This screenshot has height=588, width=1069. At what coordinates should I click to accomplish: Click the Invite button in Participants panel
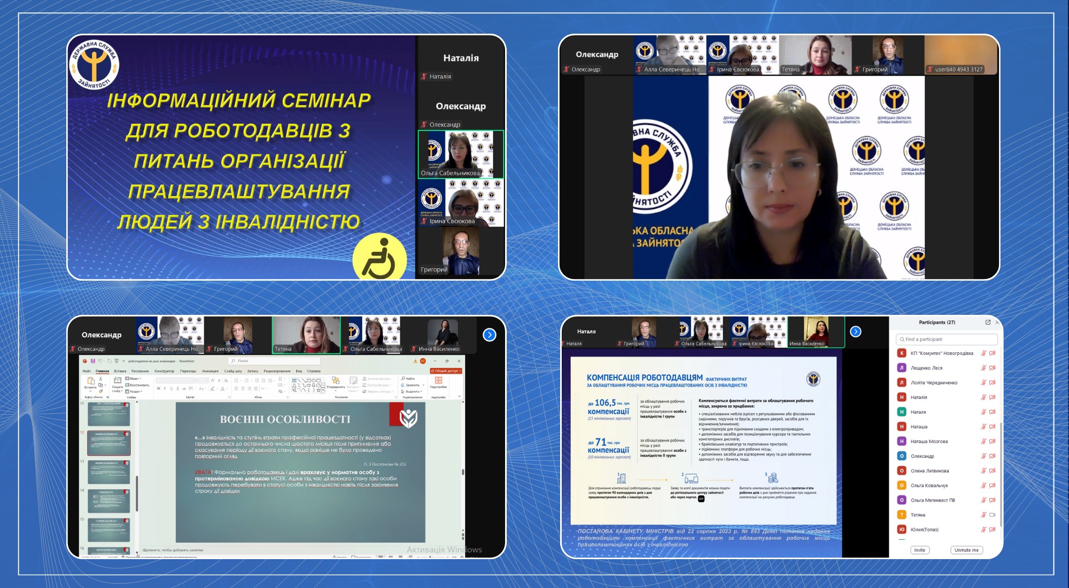919,550
